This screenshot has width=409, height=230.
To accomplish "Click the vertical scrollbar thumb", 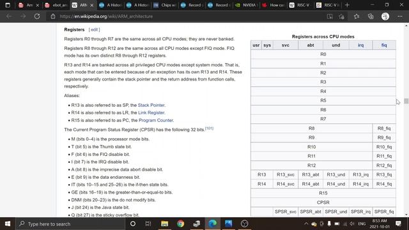I will 406,101.
